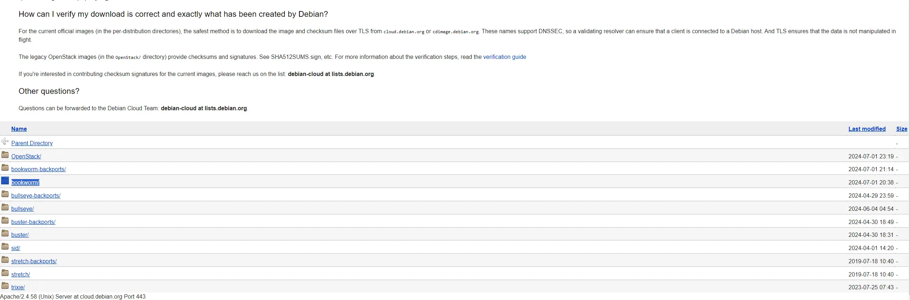Image resolution: width=910 pixels, height=300 pixels.
Task: Click the back arrow icon for Parent Directory
Action: point(5,142)
